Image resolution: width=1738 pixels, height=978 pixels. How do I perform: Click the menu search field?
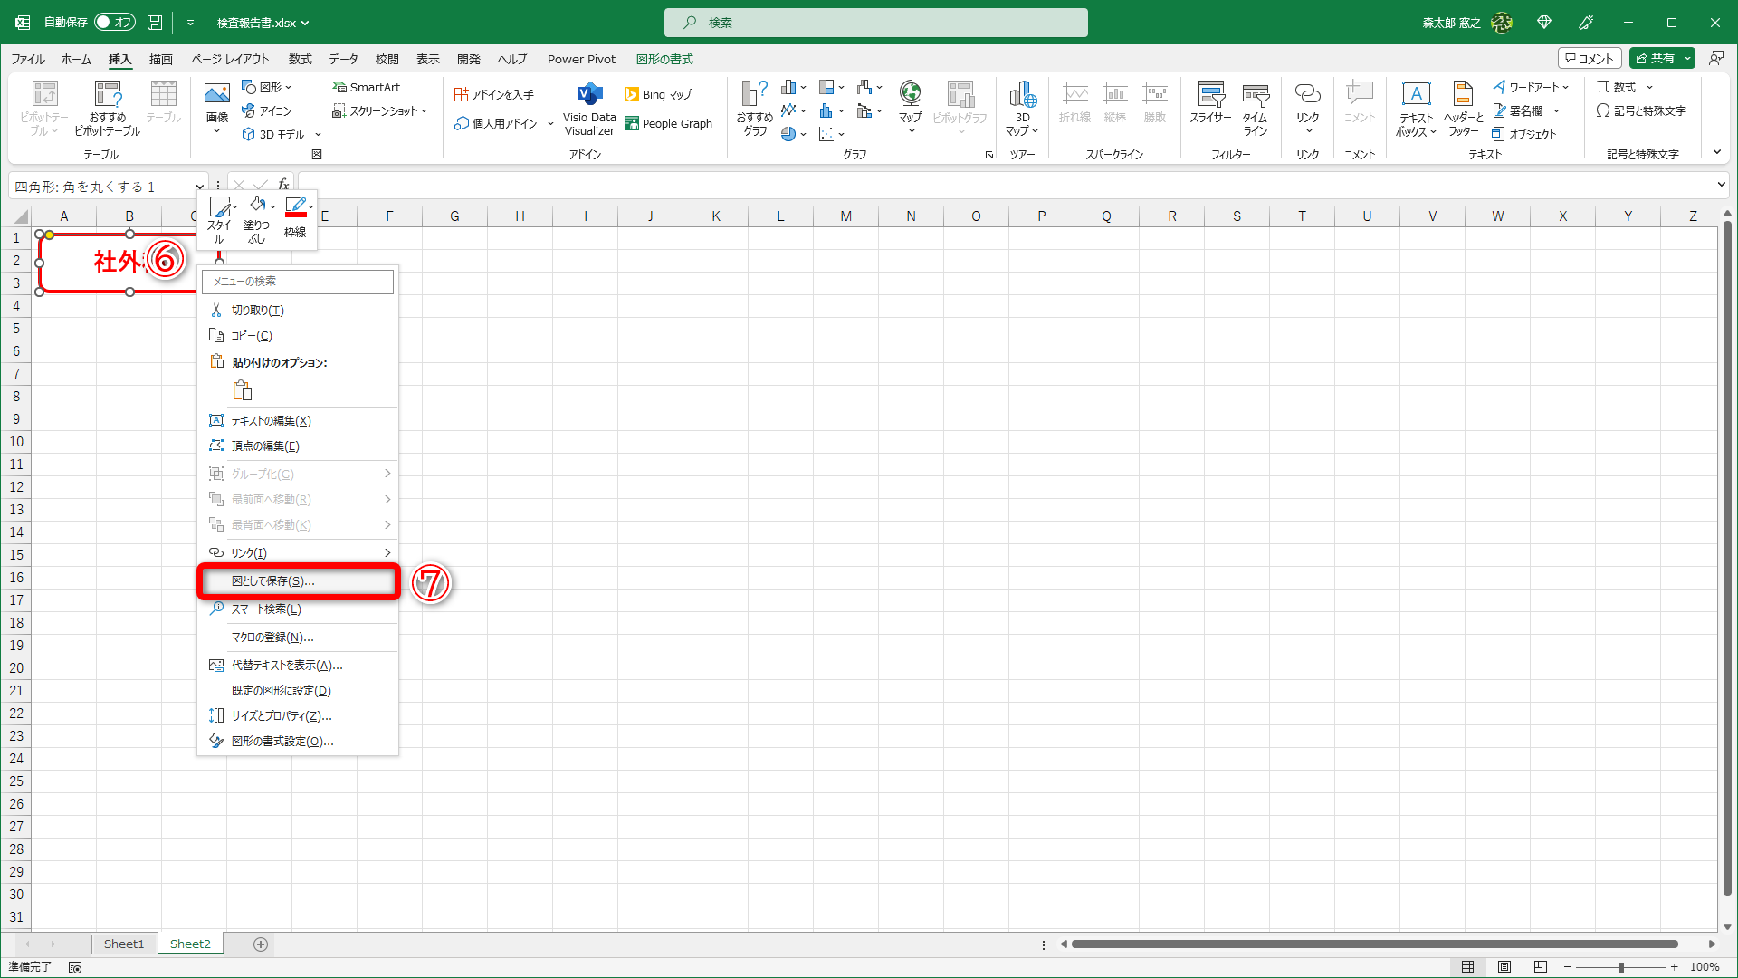(298, 282)
